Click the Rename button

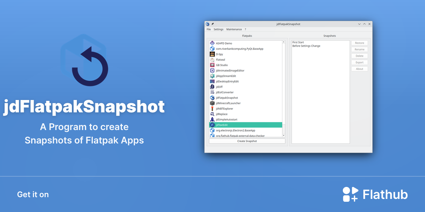click(x=359, y=49)
